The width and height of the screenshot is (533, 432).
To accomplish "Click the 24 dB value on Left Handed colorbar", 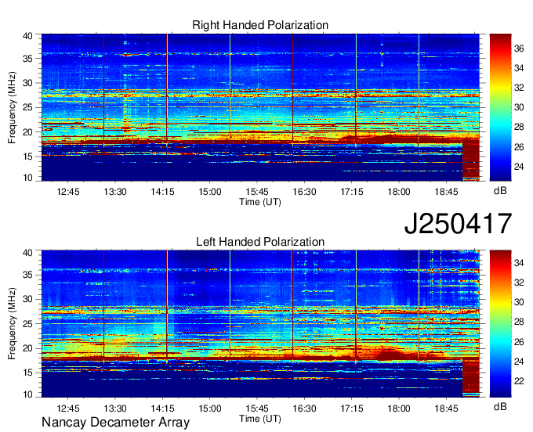I will click(x=519, y=362).
